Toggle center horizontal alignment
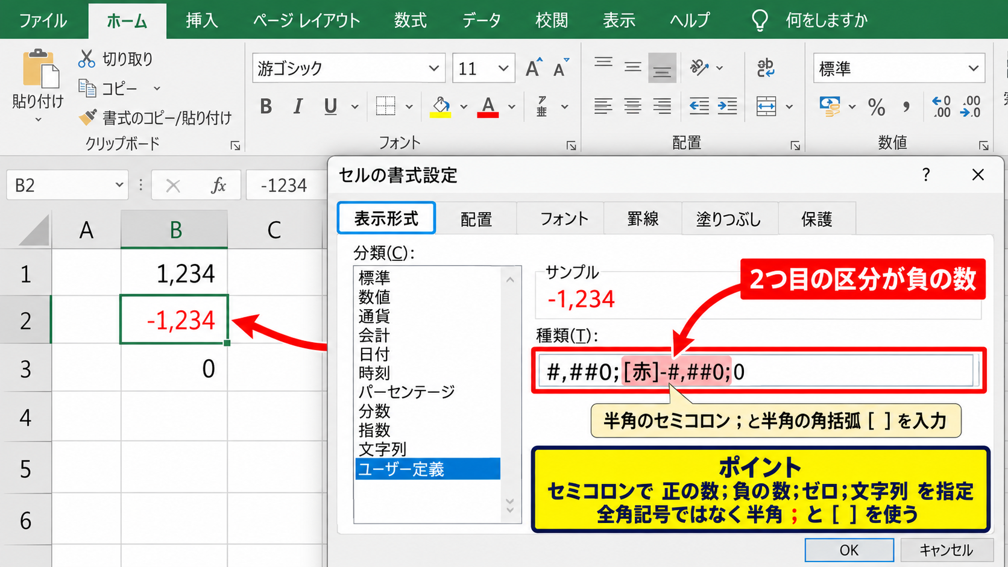1008x567 pixels. (632, 107)
